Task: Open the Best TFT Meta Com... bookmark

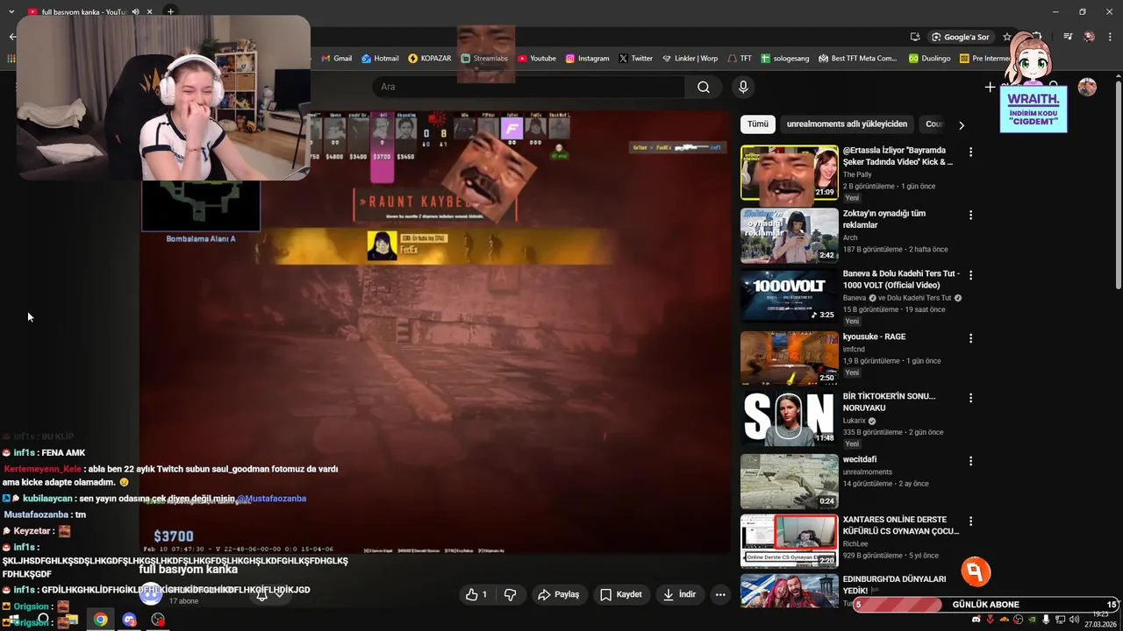Action: click(858, 59)
